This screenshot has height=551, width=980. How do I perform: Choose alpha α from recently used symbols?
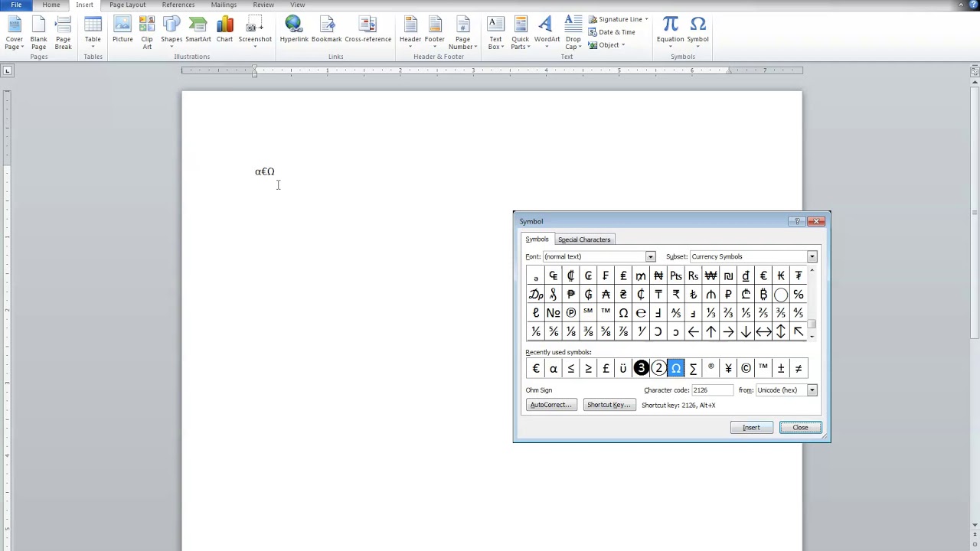pos(554,369)
